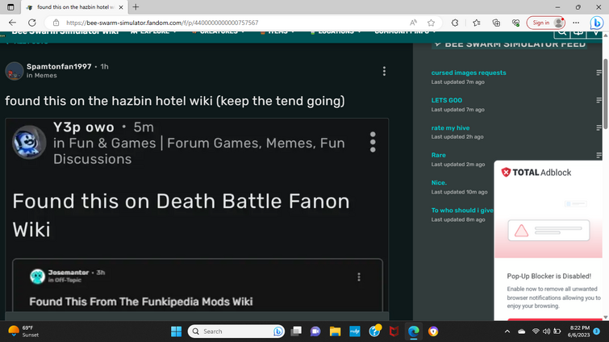Select the 'found this on the hazbin hotel' tab
609x342 pixels.
(x=74, y=7)
